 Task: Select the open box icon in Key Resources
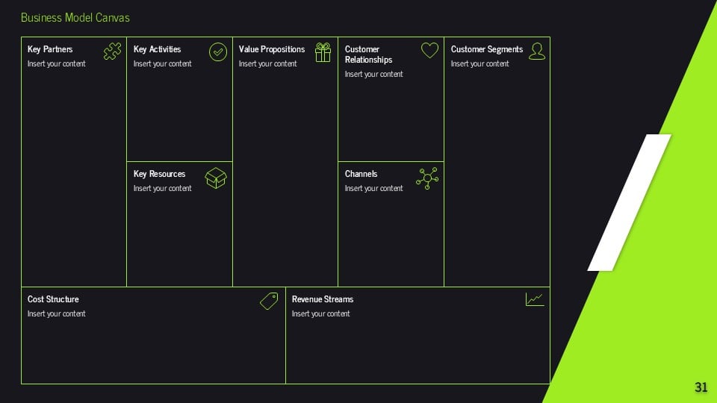click(x=216, y=178)
